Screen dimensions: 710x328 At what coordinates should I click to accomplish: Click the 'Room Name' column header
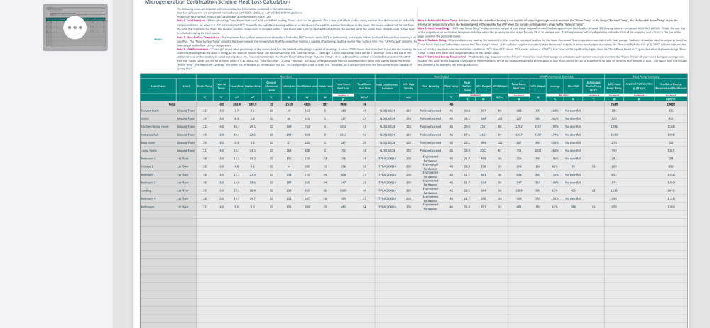(x=158, y=86)
